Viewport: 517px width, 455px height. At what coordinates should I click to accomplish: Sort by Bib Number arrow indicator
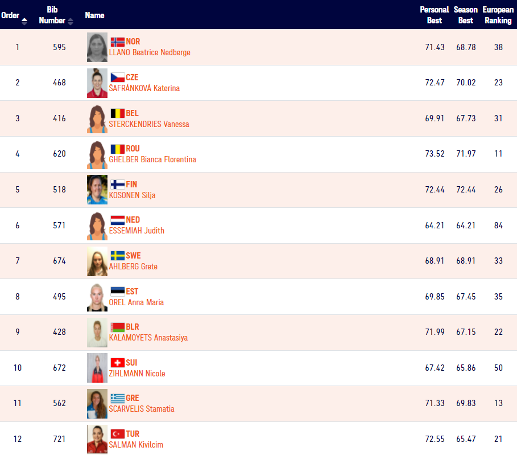70,22
